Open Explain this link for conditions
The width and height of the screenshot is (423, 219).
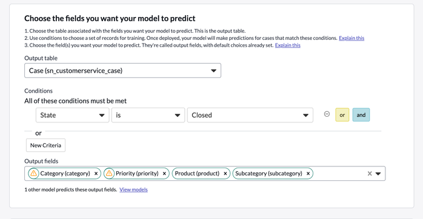tap(351, 38)
